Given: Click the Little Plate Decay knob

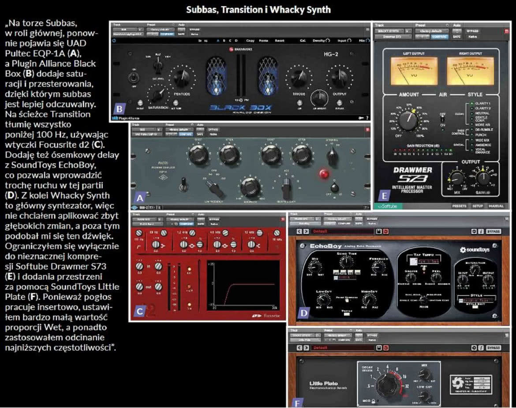Looking at the screenshot, I should pos(388,384).
